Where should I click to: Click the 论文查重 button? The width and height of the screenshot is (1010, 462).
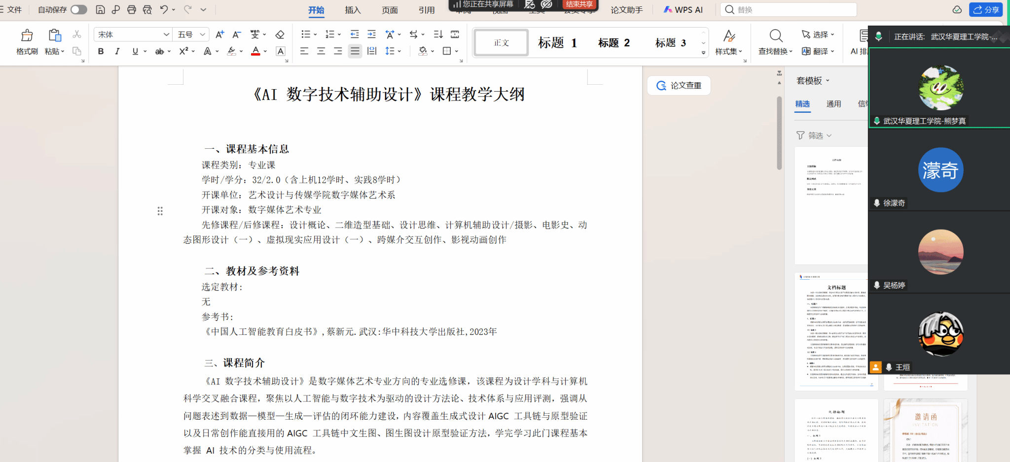[x=679, y=86]
